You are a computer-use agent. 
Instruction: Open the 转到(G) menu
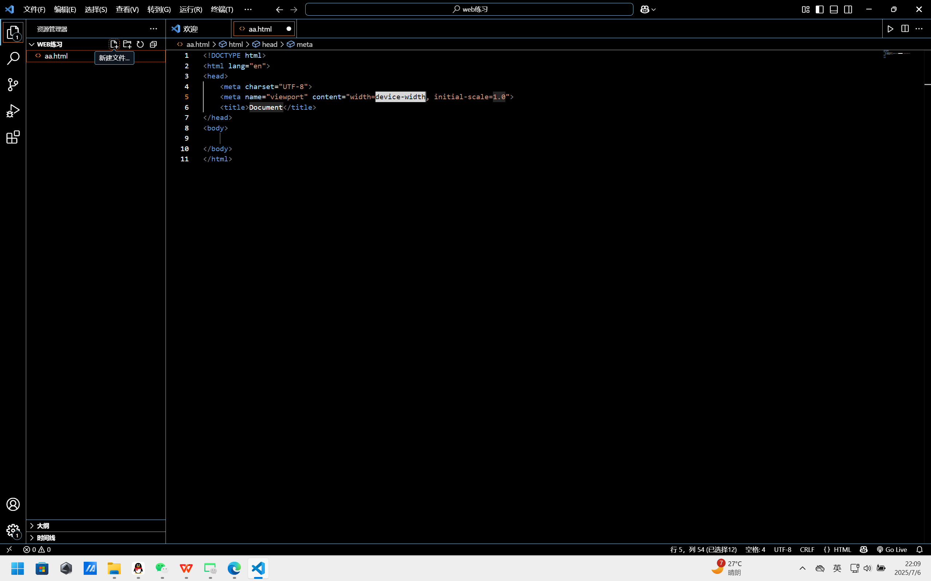click(x=159, y=9)
